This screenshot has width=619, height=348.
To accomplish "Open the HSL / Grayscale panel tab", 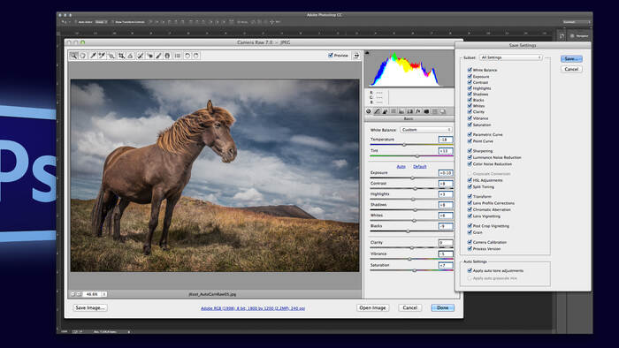I will pos(394,111).
